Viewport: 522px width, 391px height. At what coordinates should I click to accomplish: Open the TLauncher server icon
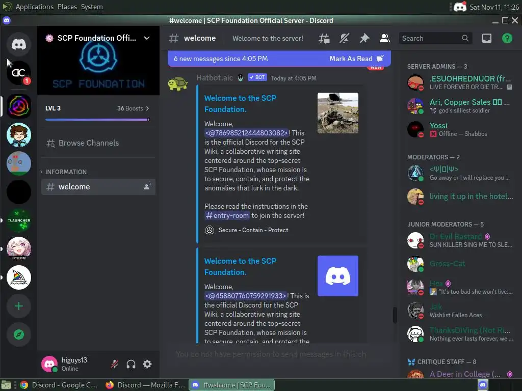coord(19,220)
